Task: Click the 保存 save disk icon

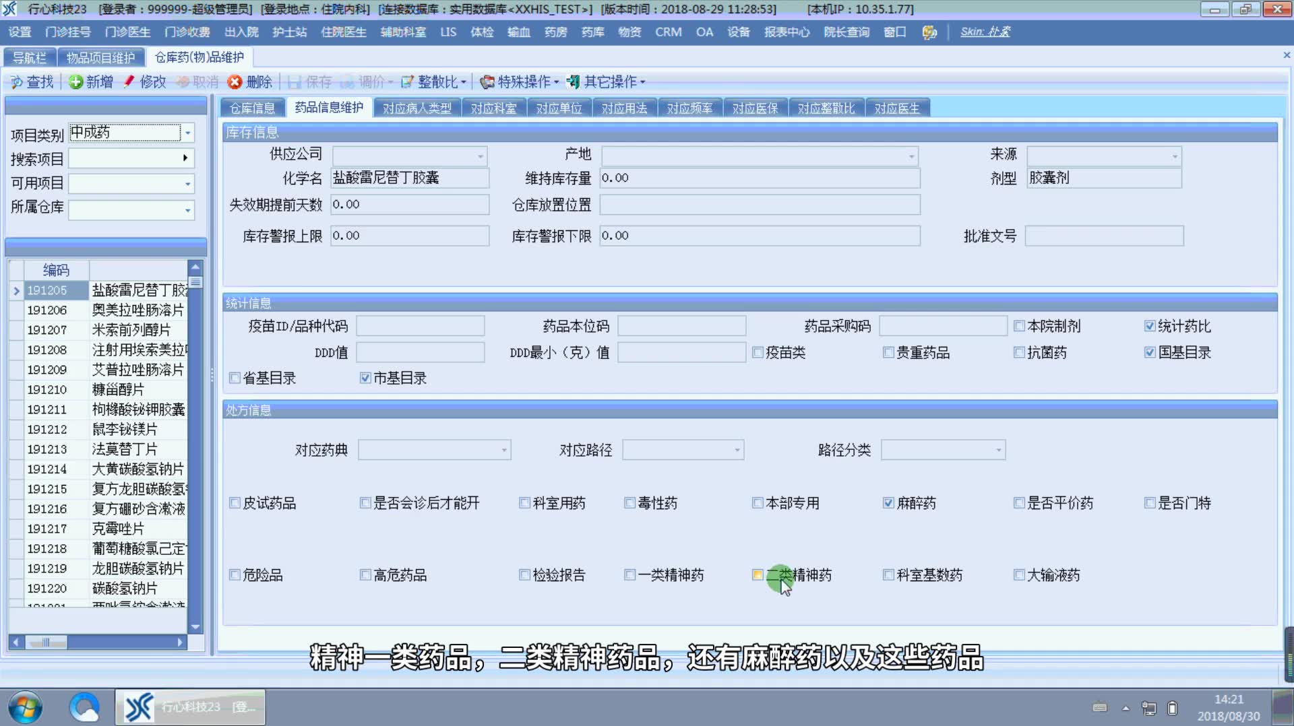Action: tap(295, 82)
